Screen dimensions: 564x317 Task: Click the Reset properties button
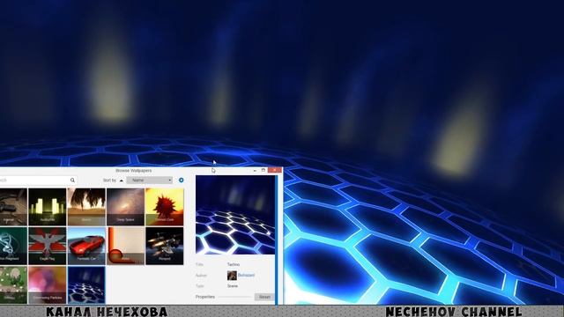(264, 297)
